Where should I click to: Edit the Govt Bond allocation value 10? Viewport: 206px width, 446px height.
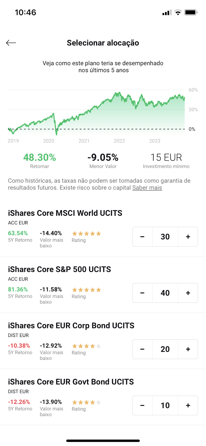165,406
